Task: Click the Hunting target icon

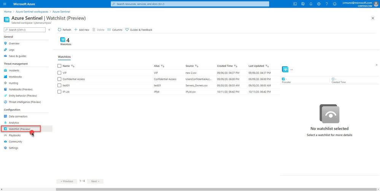Action: [6, 83]
